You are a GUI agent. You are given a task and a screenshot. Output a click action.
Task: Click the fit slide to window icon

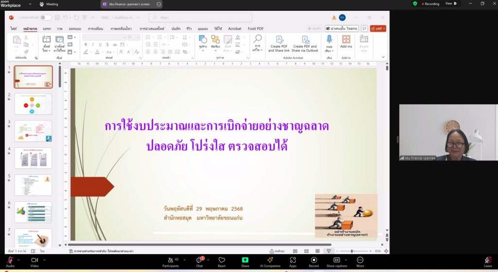(386, 251)
